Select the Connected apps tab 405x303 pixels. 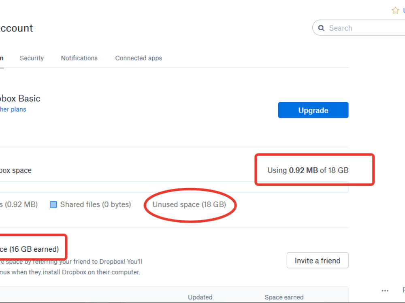click(139, 58)
